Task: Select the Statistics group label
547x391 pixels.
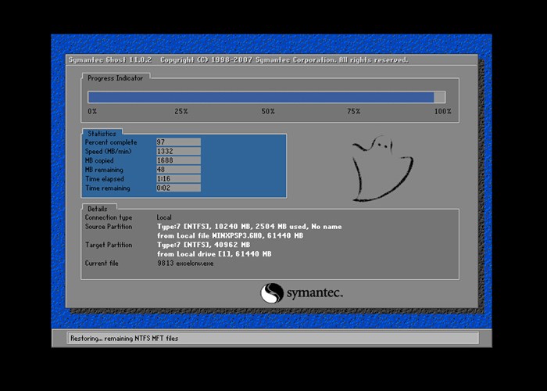Action: [102, 134]
